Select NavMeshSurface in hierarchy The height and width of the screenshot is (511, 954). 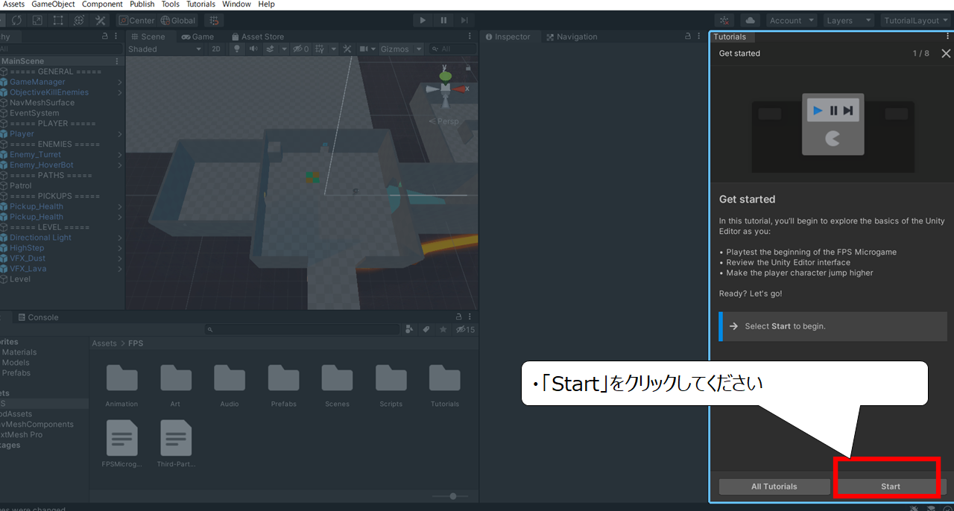point(42,103)
